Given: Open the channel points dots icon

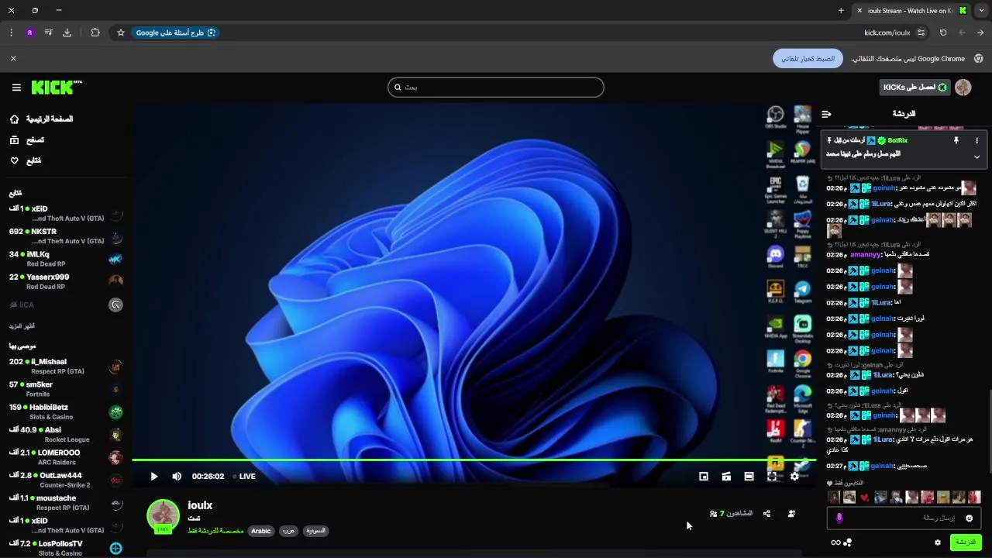Looking at the screenshot, I should click(x=848, y=542).
